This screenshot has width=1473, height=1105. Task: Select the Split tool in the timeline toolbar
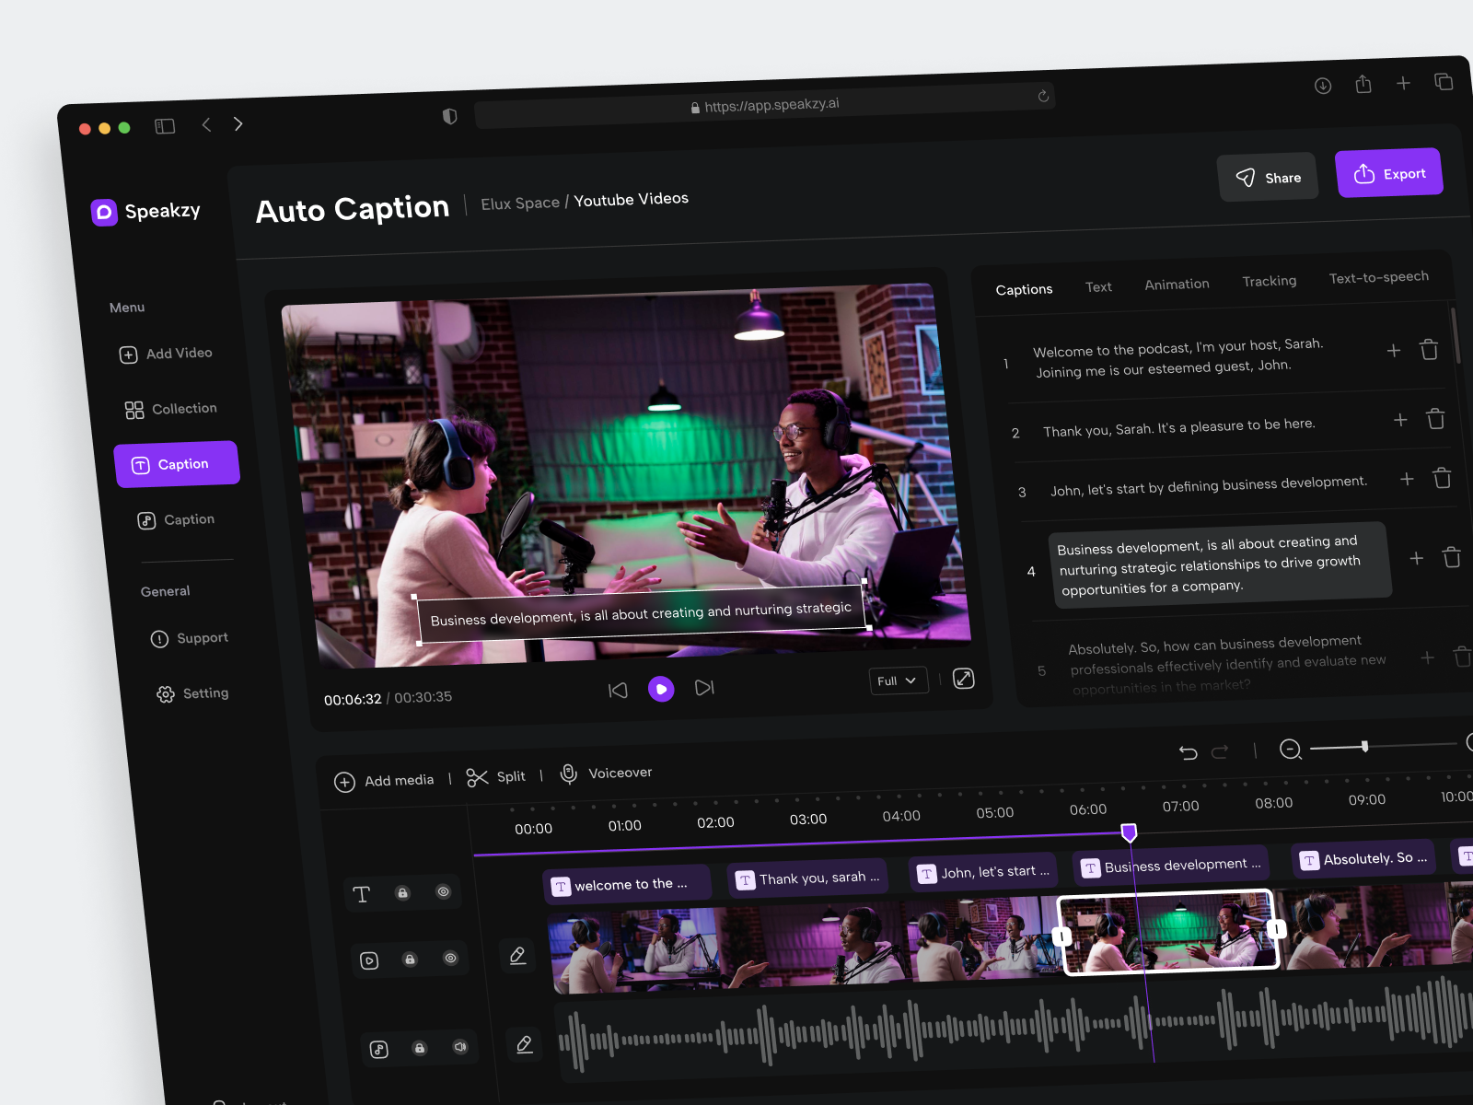(496, 776)
